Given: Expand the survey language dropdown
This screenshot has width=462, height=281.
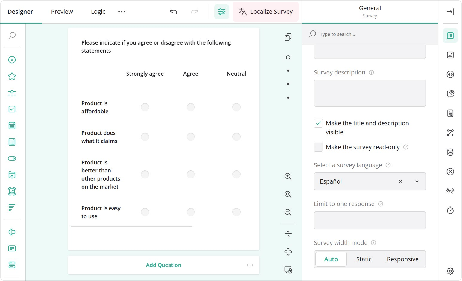Looking at the screenshot, I should coord(417,181).
